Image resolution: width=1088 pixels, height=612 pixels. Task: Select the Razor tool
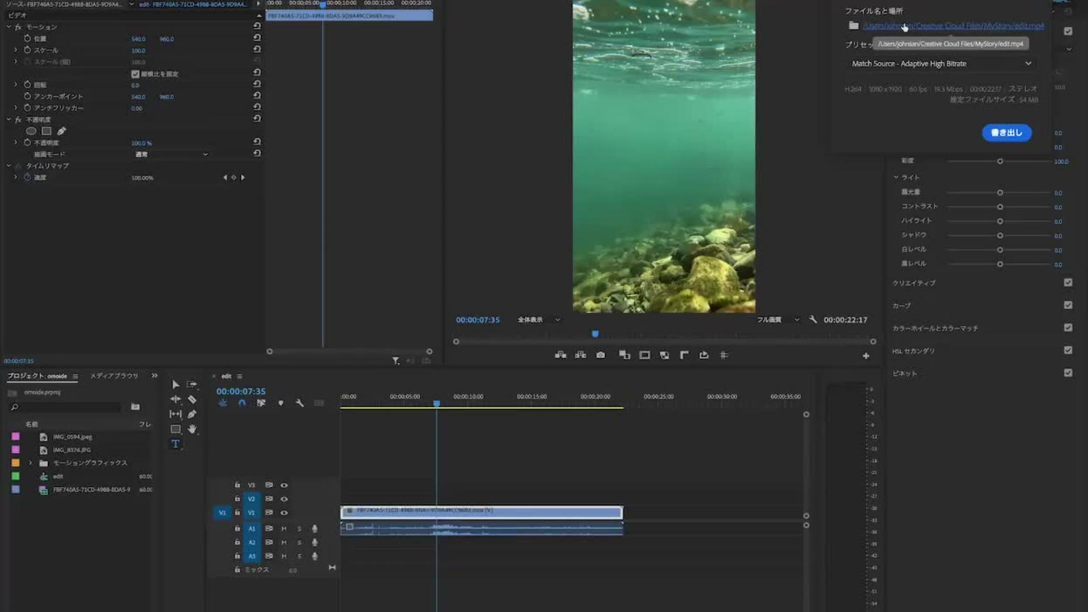coord(192,399)
